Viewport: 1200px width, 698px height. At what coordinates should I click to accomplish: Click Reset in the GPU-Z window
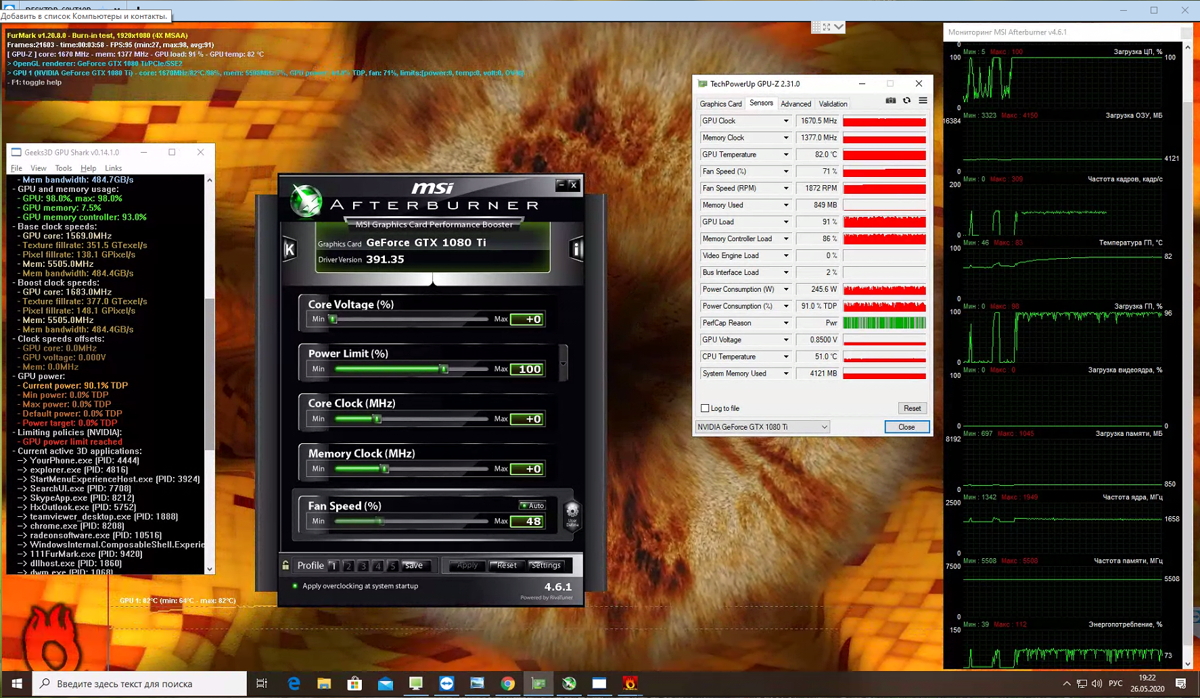(912, 408)
